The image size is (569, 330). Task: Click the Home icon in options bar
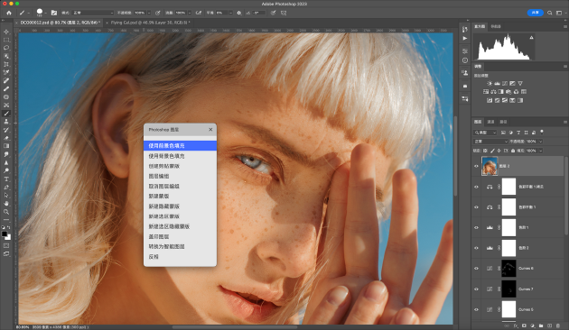click(9, 13)
